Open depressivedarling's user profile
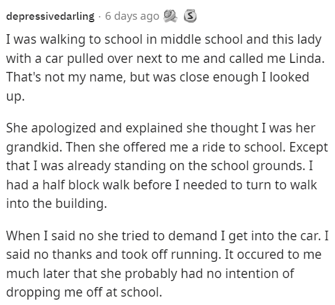 coord(50,16)
